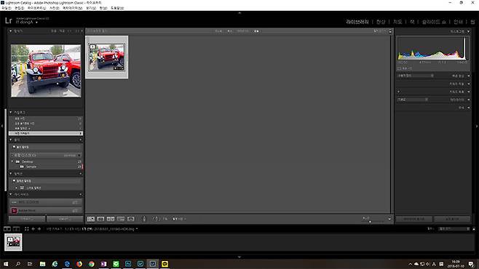Go back to previous source arrow
The height and width of the screenshot is (269, 479).
tap(33, 229)
